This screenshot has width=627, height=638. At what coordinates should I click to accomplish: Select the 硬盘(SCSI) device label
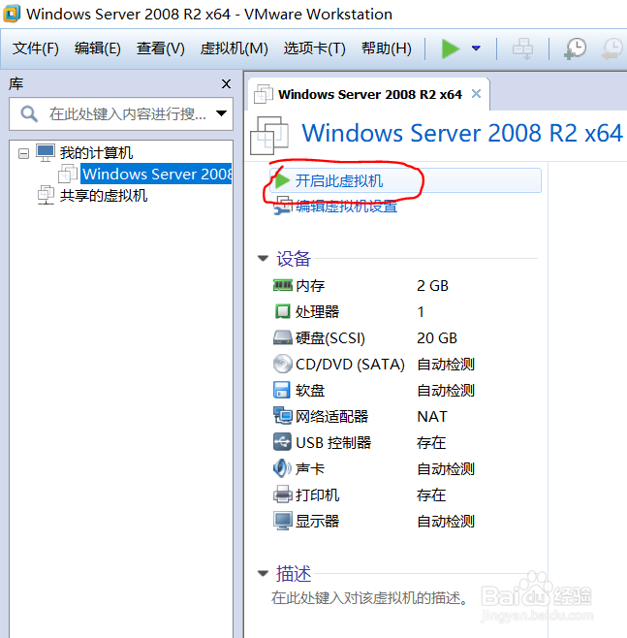(330, 337)
